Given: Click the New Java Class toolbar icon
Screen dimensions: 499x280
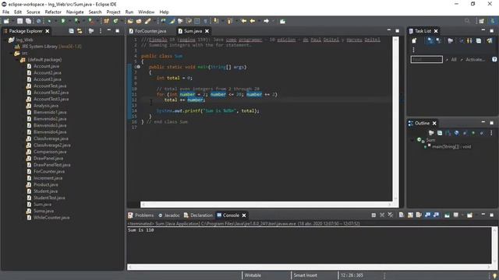Looking at the screenshot, I should pos(115,21).
